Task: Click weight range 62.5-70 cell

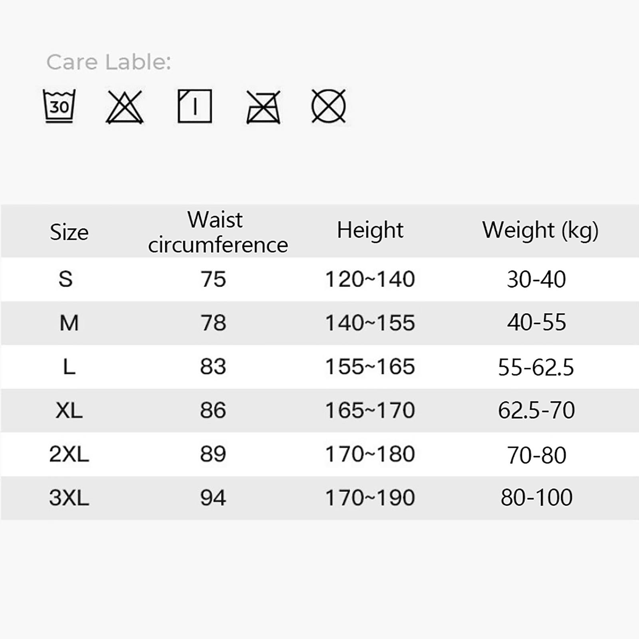Action: coord(536,410)
